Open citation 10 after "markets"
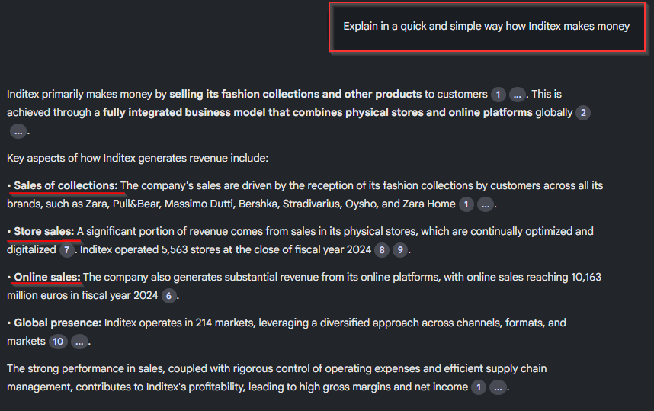The height and width of the screenshot is (411, 654). [x=58, y=342]
